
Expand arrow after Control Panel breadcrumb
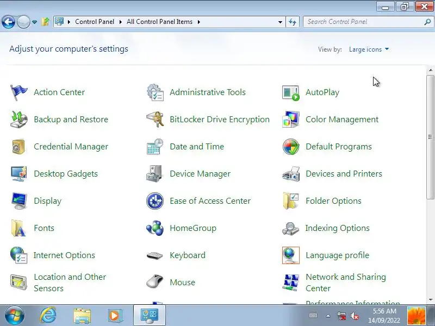tap(120, 22)
